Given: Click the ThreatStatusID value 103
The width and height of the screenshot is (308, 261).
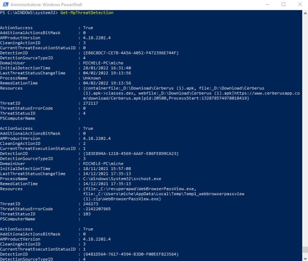Looking at the screenshot, I should point(87,214).
